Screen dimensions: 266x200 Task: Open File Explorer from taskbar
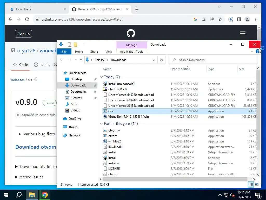point(32,195)
